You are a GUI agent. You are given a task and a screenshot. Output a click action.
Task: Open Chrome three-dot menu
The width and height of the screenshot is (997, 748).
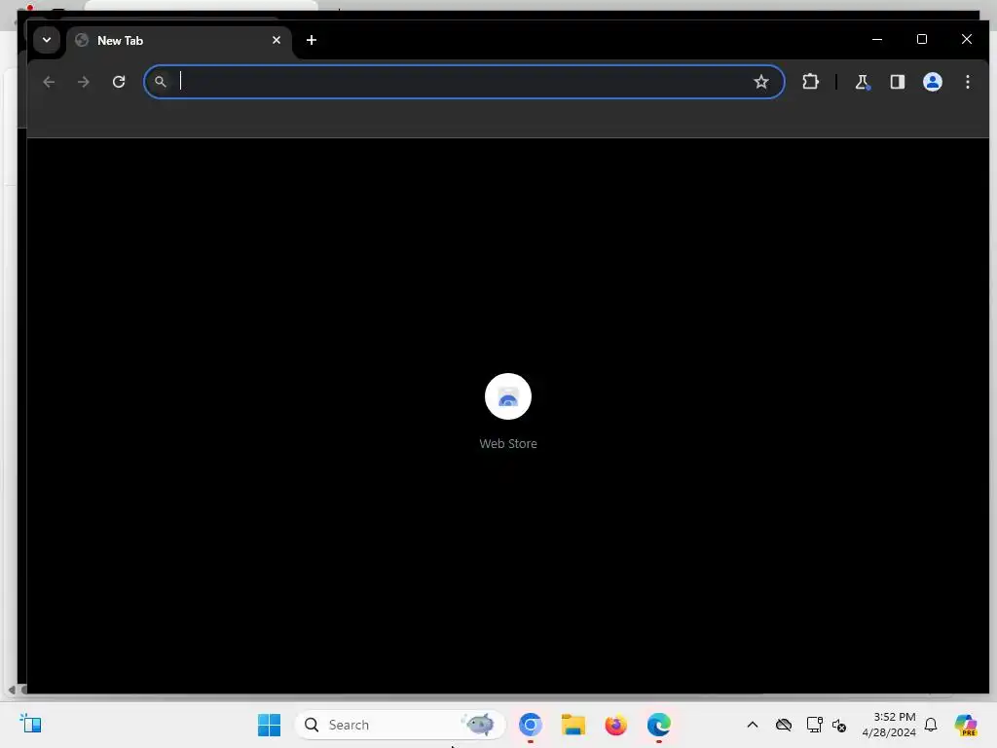point(968,82)
